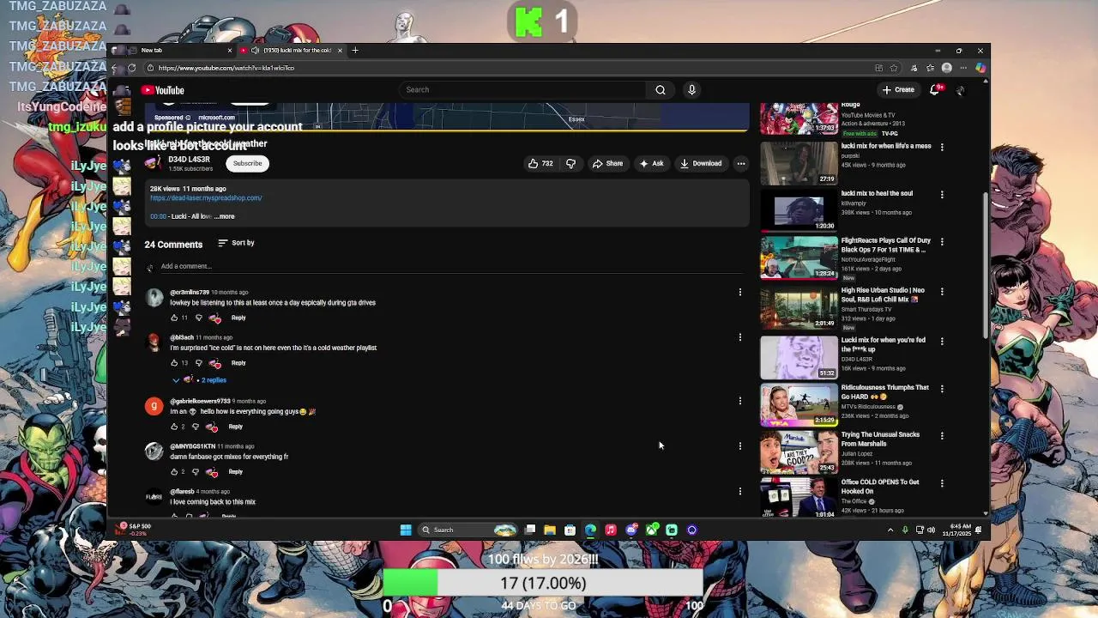This screenshot has width=1098, height=618.
Task: Open browser profile avatar in toolbar
Action: [x=947, y=68]
